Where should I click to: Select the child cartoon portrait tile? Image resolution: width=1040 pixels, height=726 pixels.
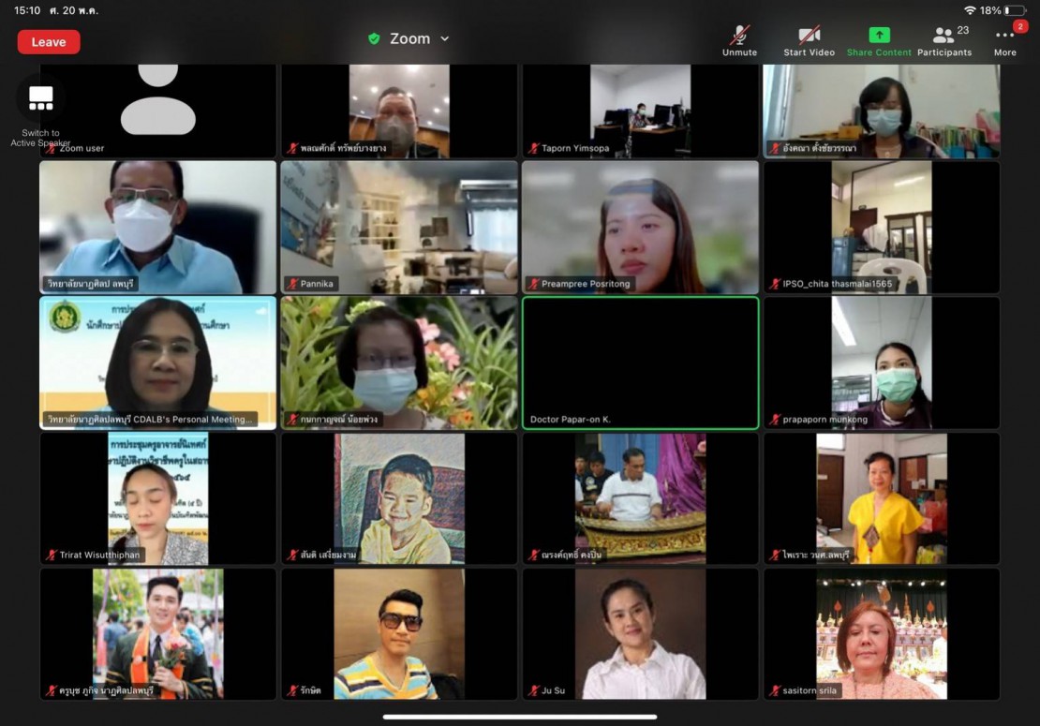[x=398, y=498]
